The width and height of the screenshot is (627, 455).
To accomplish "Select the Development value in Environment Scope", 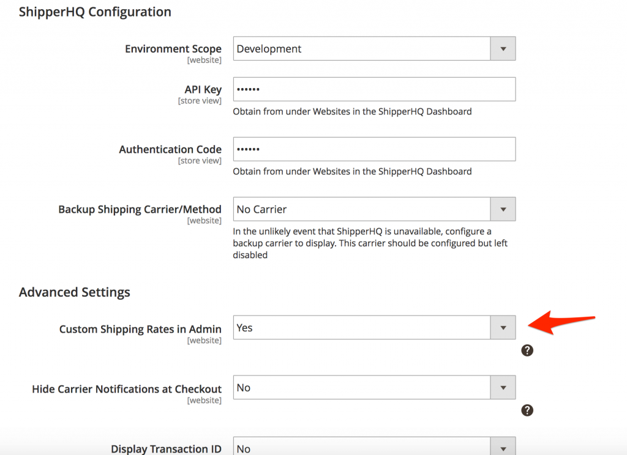I will click(361, 49).
